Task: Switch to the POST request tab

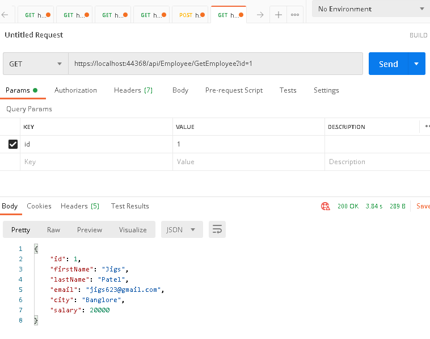Action: coord(191,15)
